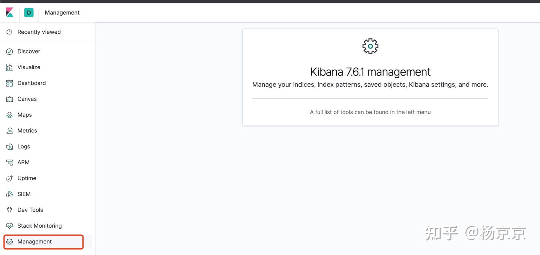The width and height of the screenshot is (540, 255).
Task: Select the SIEM icon
Action: [x=9, y=194]
